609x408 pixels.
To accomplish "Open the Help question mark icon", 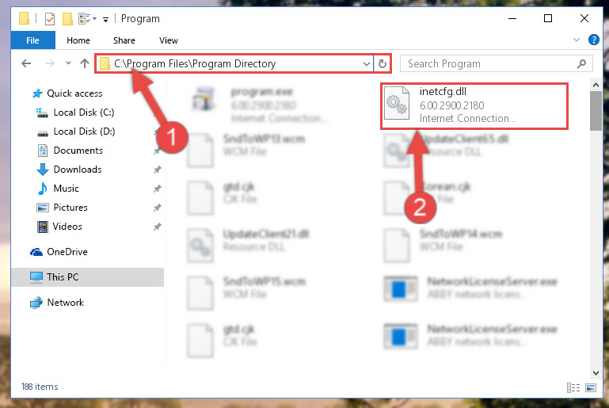I will [x=593, y=40].
